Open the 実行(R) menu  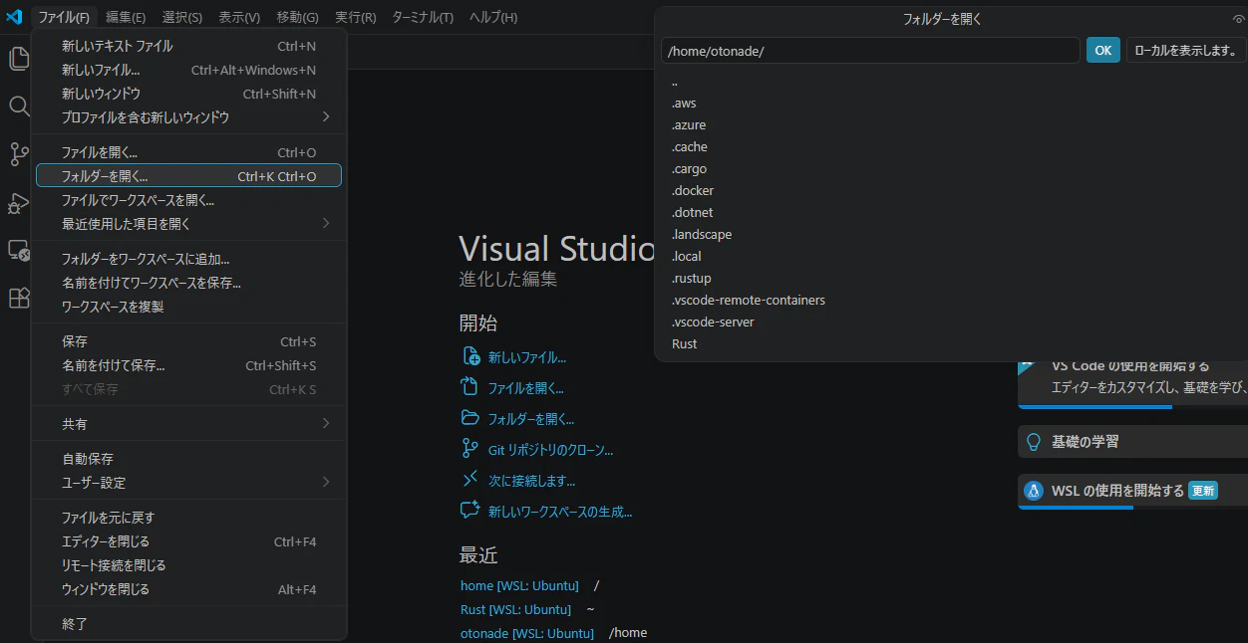tap(356, 17)
